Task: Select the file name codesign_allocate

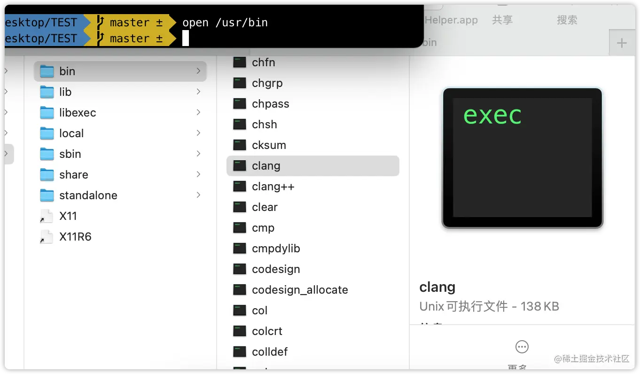Action: click(300, 290)
